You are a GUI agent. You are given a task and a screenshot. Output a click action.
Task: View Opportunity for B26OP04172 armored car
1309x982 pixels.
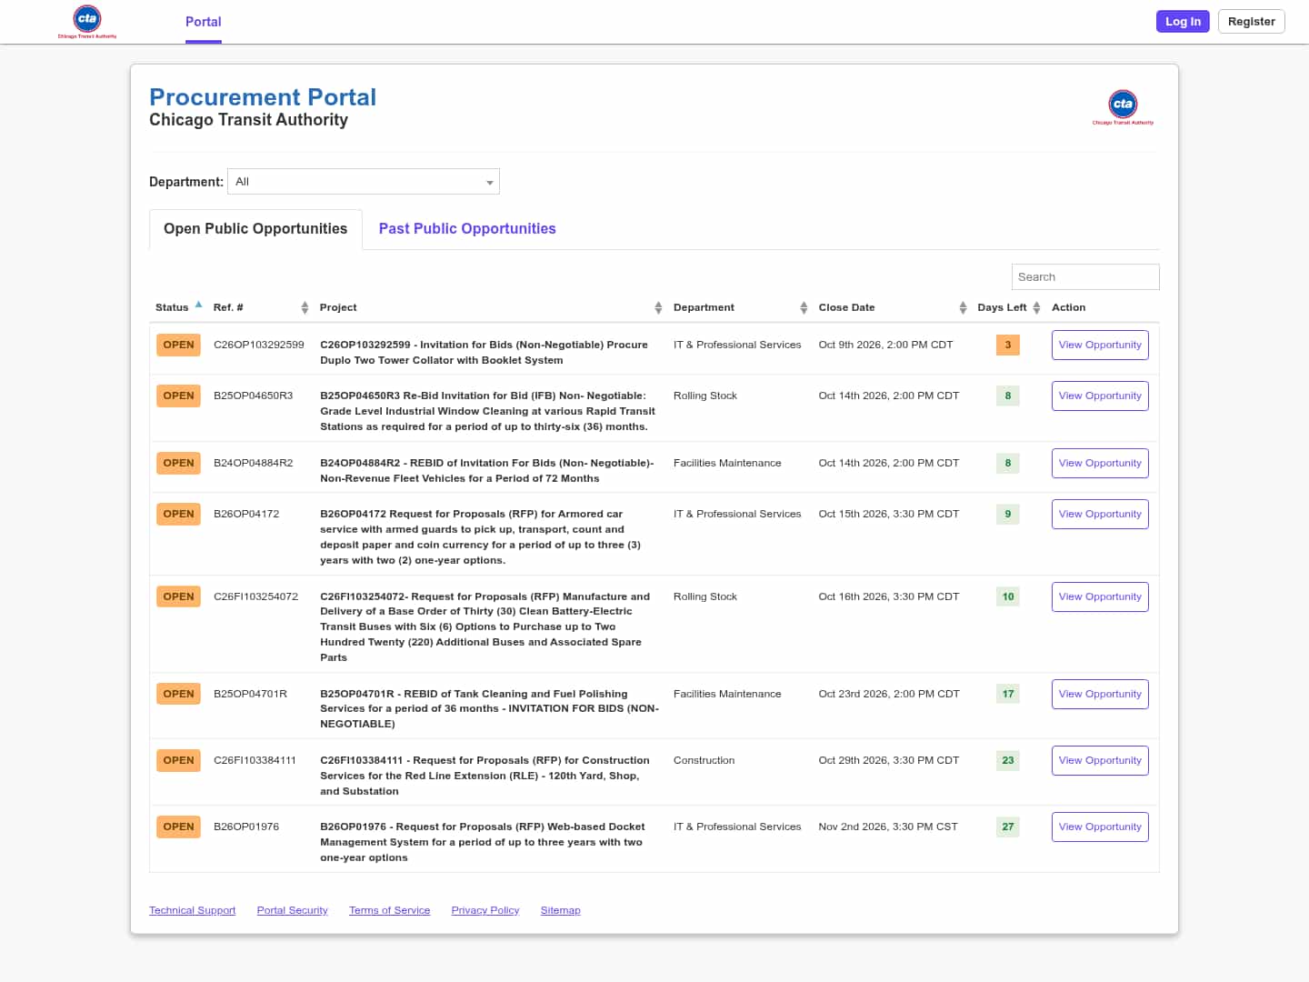coord(1100,515)
